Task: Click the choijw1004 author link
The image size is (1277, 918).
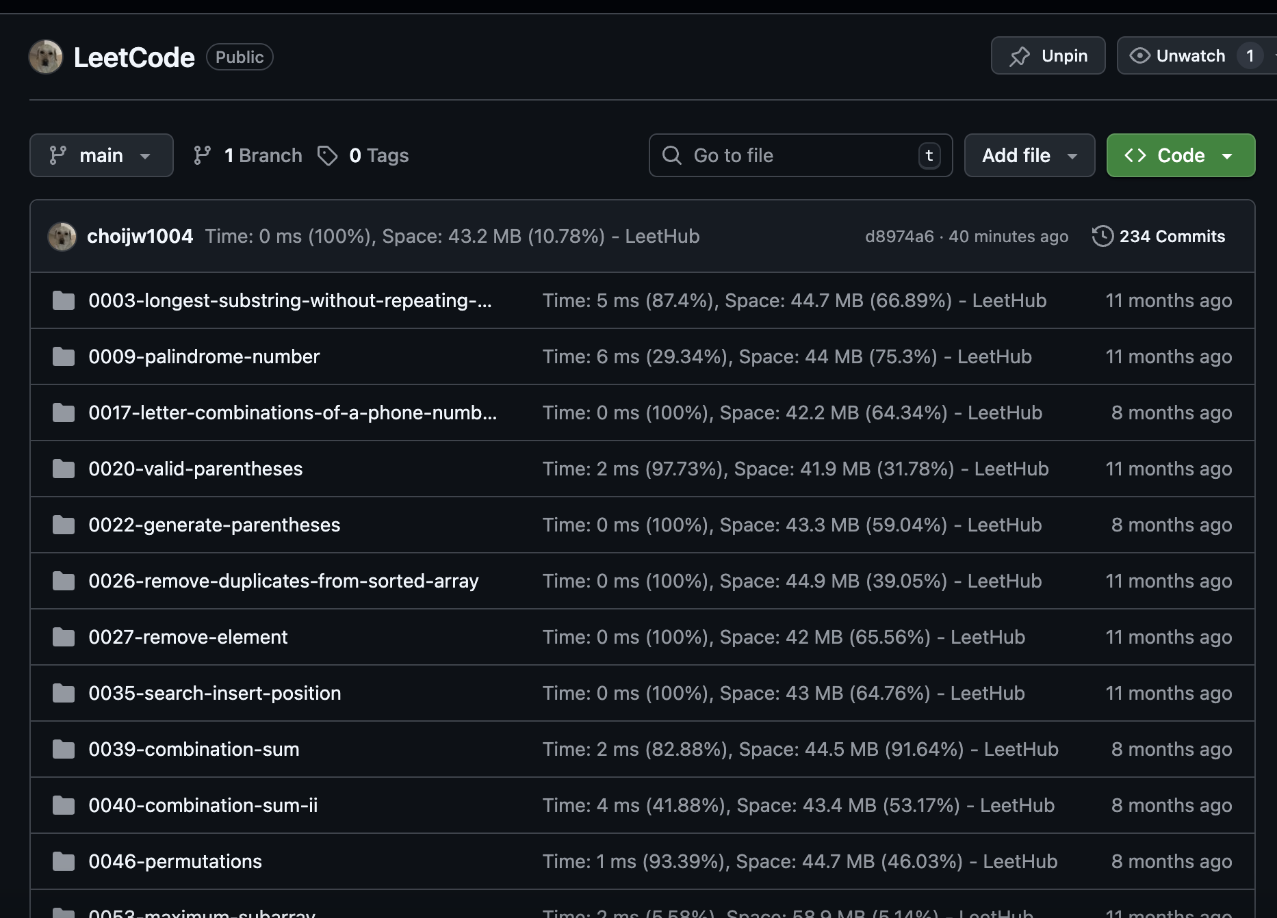Action: (140, 236)
